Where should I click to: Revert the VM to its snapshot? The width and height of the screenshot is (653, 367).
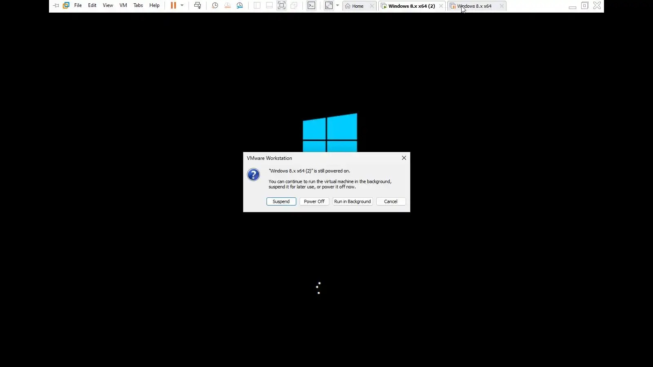coord(227,6)
